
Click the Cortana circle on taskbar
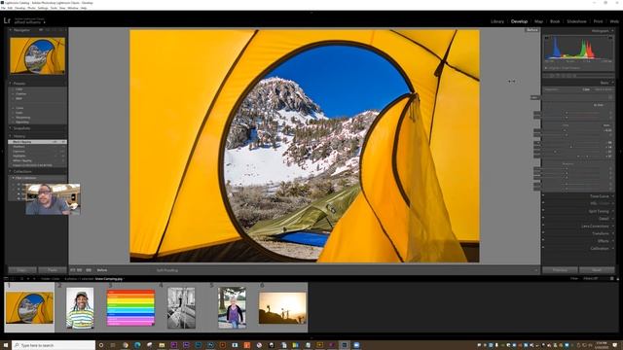click(101, 345)
